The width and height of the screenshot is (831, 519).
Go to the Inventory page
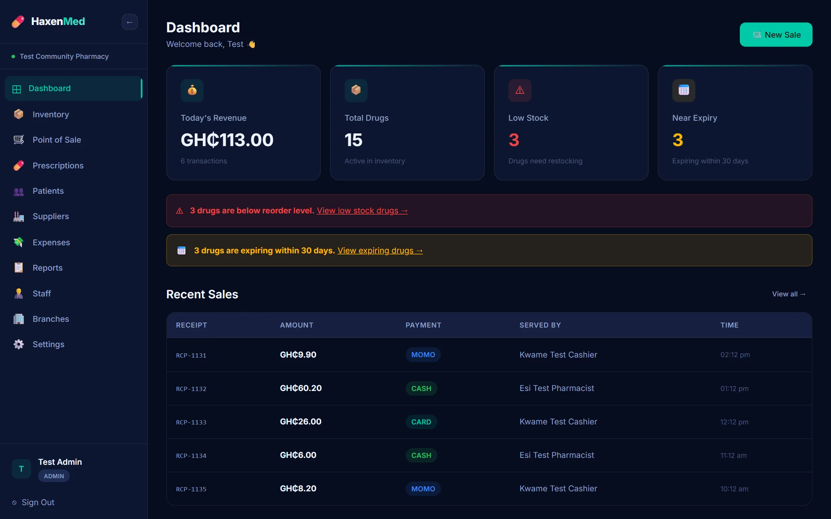tap(73, 114)
